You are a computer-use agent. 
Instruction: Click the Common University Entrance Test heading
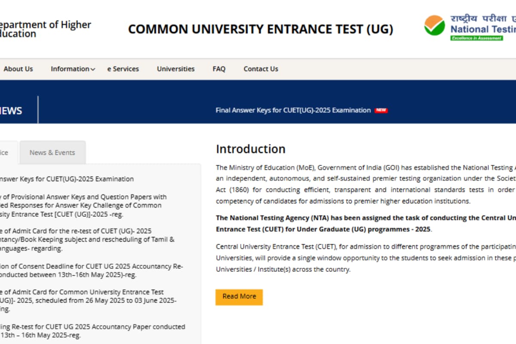click(x=261, y=29)
